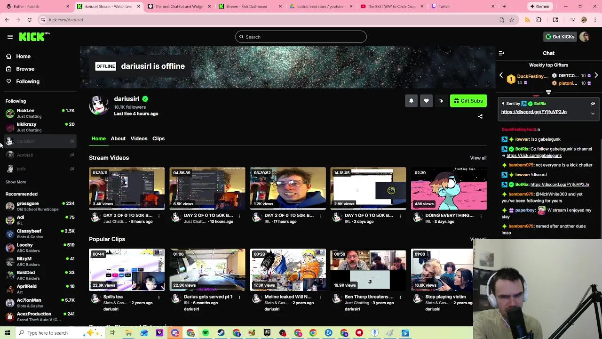Open Following in the sidebar
Viewport: 602px width, 339px height.
[27, 81]
